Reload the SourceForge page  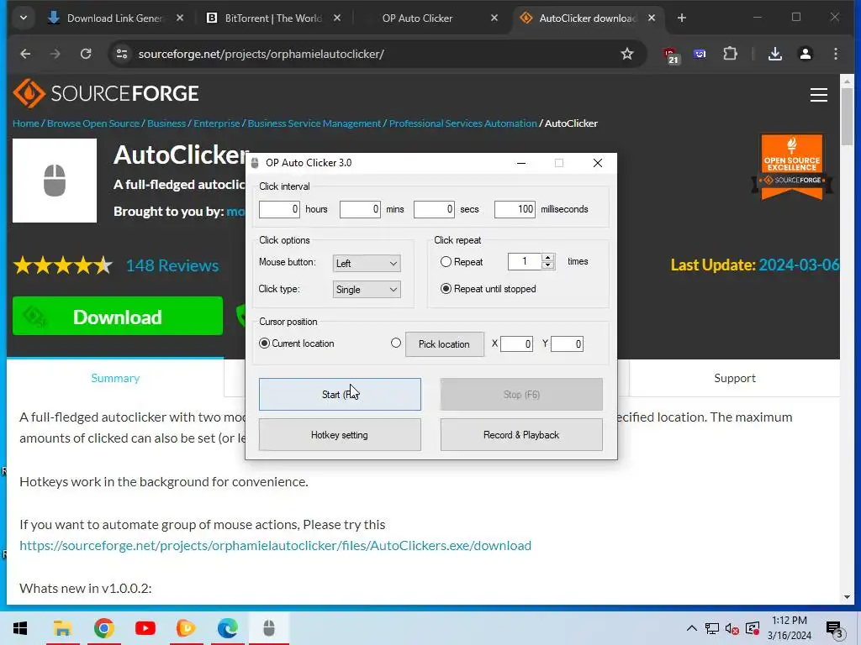tap(86, 54)
